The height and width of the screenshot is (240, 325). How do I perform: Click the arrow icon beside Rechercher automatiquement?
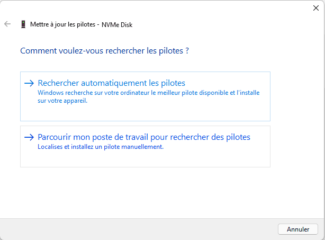[x=29, y=83]
